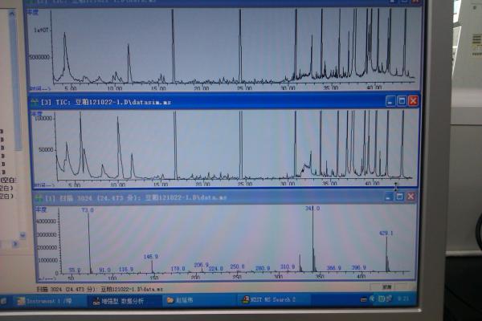The height and width of the screenshot is (321, 482).
Task: Select the [3] TIC window title bar
Action: point(224,101)
